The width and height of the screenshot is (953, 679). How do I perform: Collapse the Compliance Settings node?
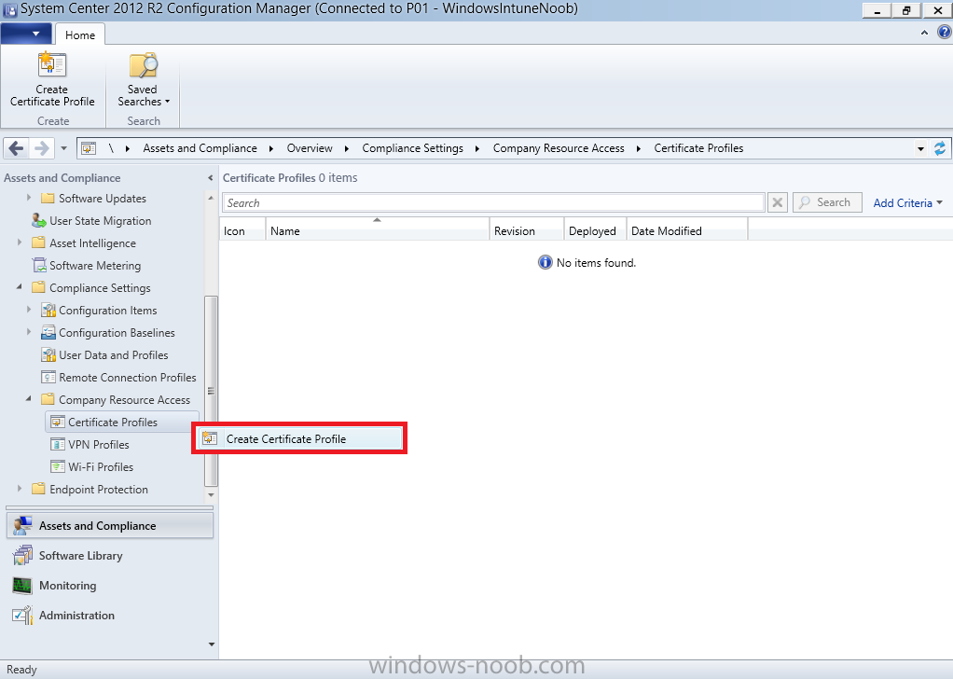[20, 287]
